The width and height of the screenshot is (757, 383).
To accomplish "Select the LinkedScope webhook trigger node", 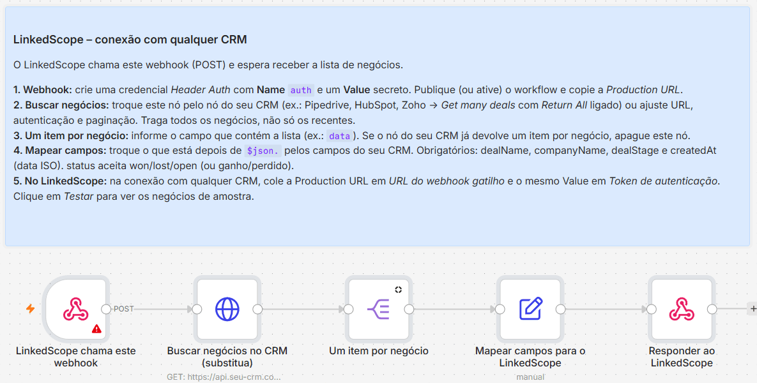I will (x=76, y=309).
